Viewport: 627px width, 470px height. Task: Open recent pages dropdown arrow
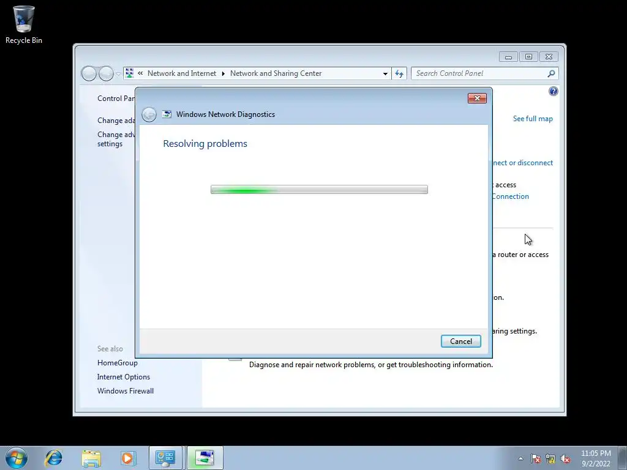(118, 74)
